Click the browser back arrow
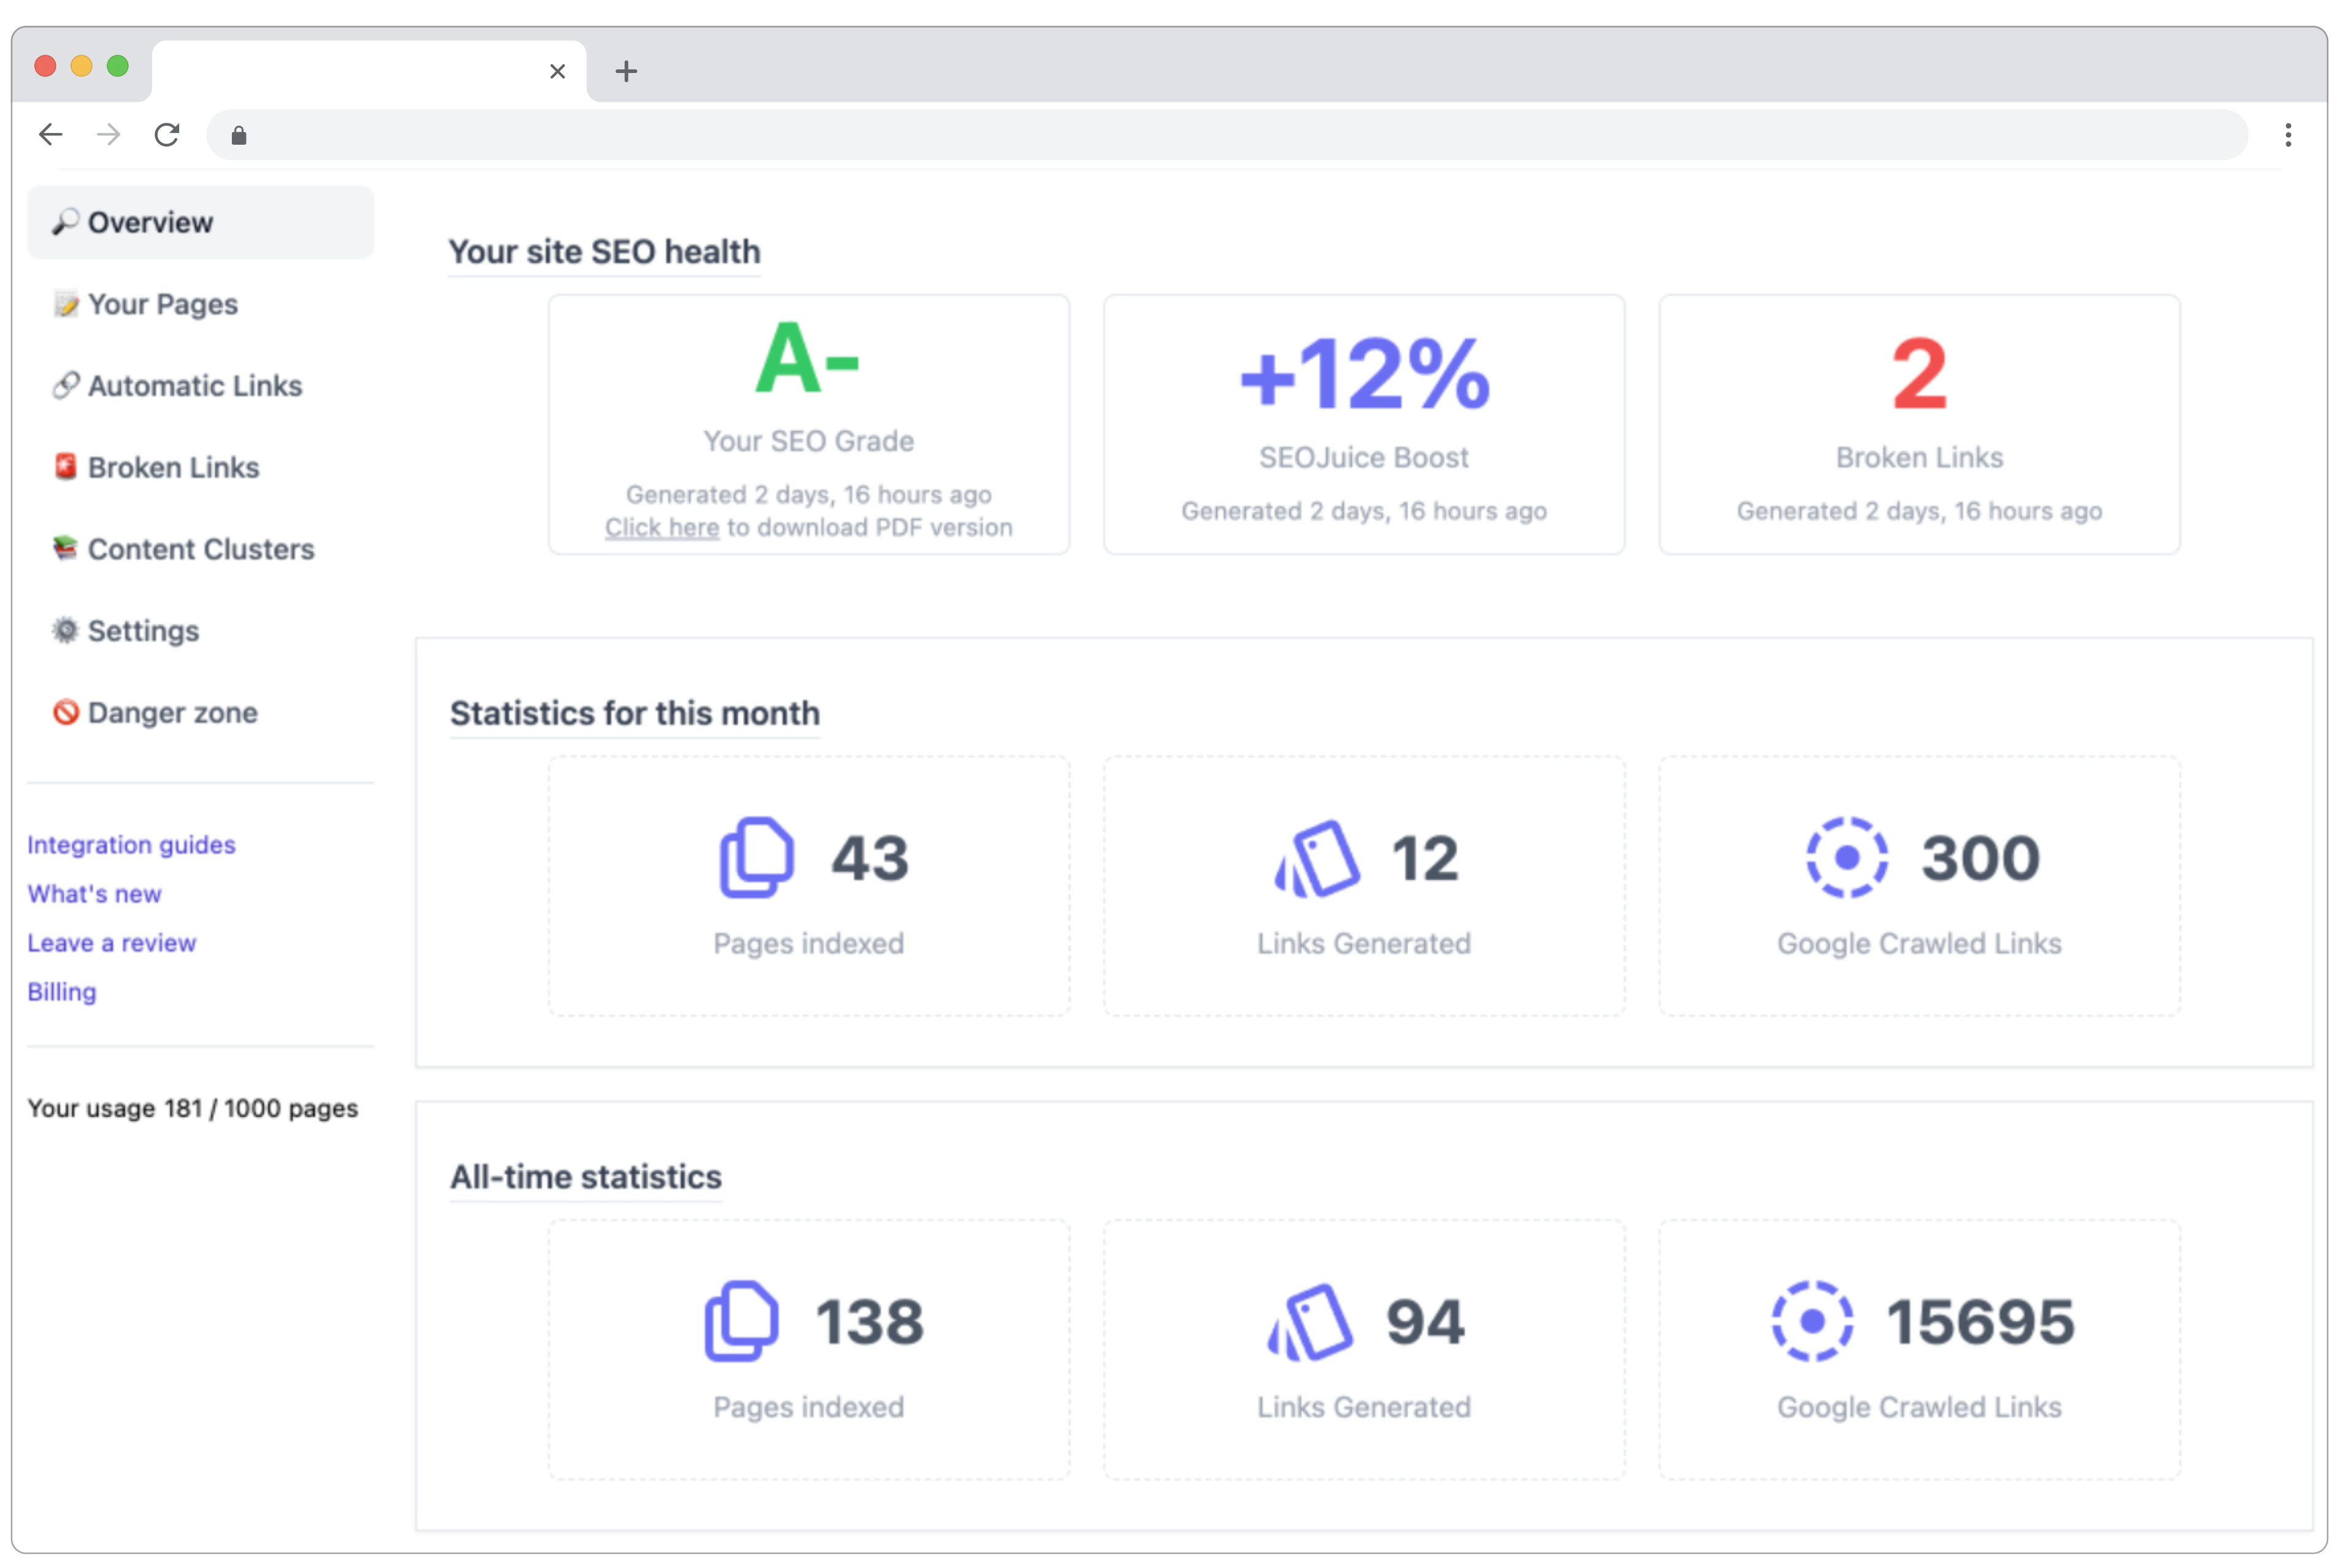Viewport: 2338px width, 1568px height. (50, 134)
